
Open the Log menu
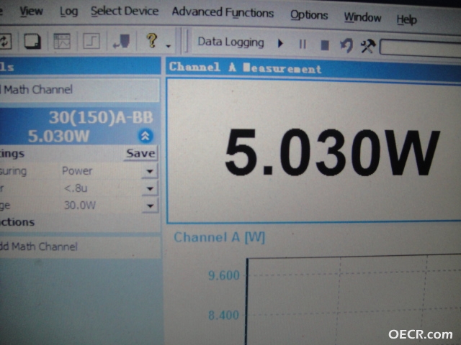[x=69, y=11]
